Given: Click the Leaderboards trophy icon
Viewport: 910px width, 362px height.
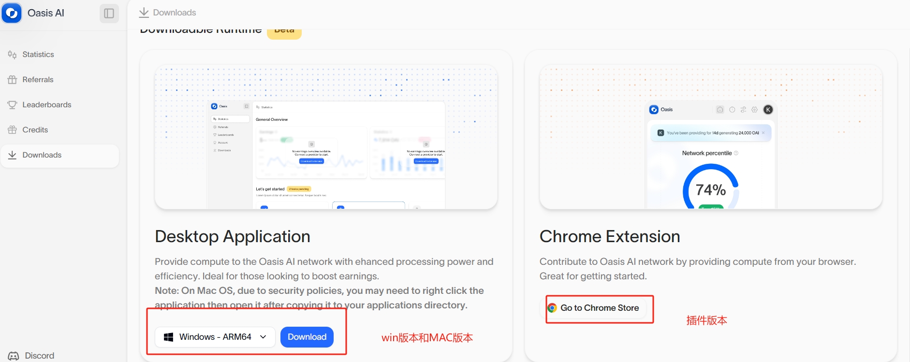Looking at the screenshot, I should coord(13,105).
